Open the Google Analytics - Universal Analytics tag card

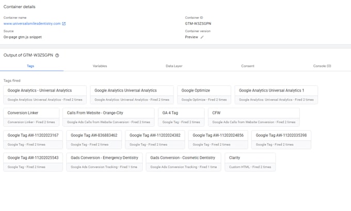45,94
